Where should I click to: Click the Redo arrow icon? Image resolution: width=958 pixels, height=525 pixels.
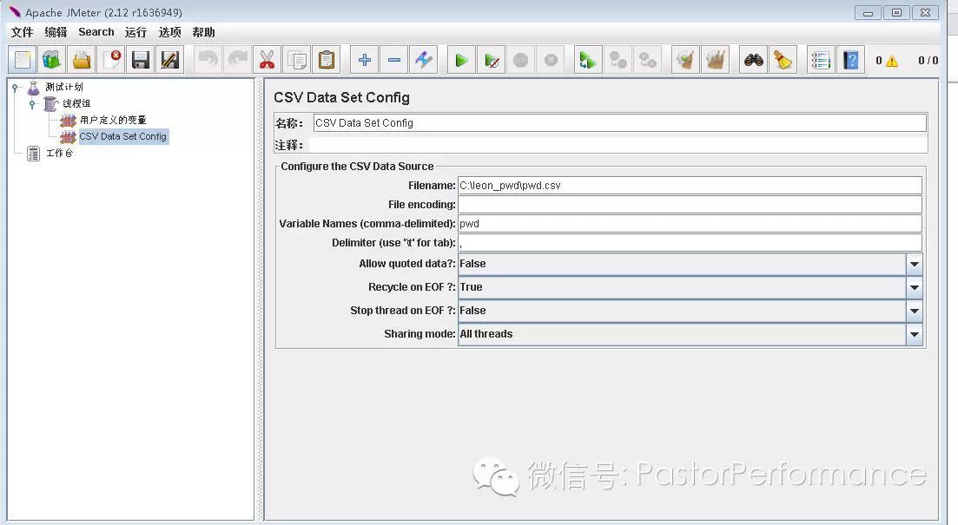(238, 60)
